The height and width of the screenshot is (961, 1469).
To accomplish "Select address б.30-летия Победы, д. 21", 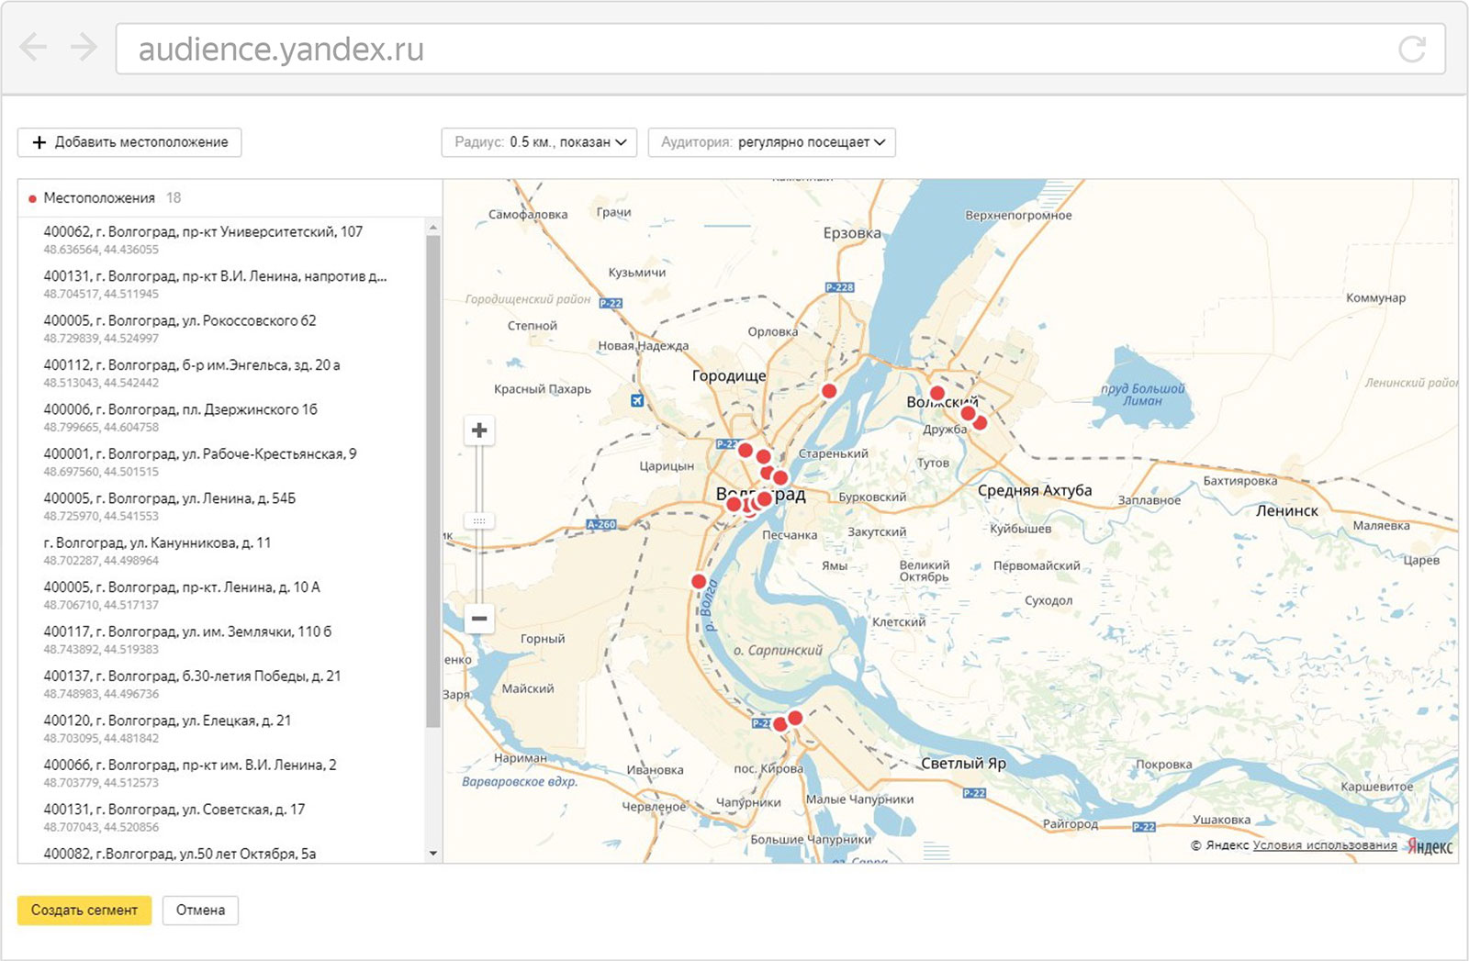I will point(221,684).
